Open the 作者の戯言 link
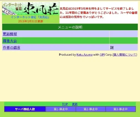 (11, 48)
